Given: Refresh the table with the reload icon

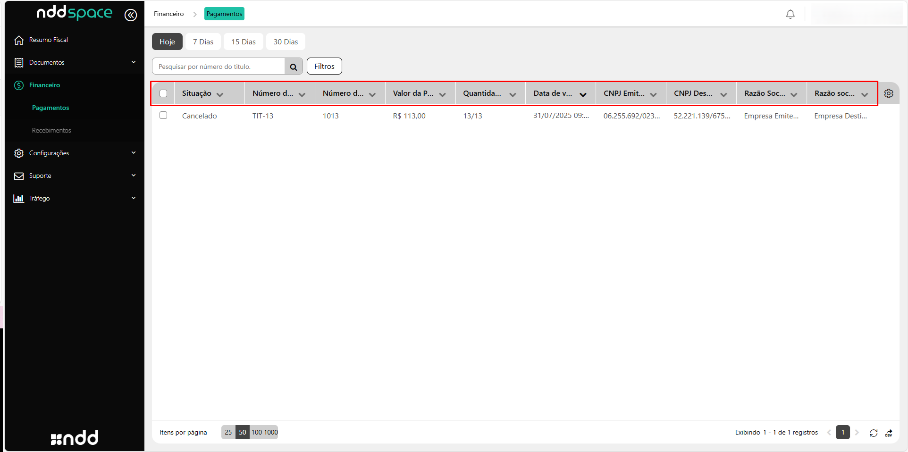Looking at the screenshot, I should point(874,433).
